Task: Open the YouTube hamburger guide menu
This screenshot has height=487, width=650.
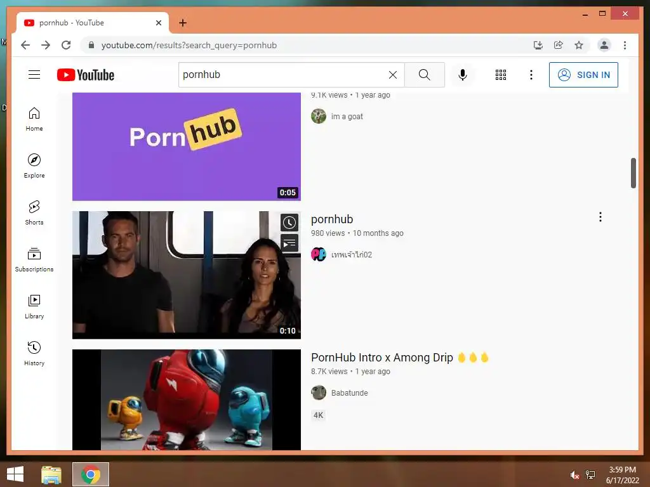Action: coord(34,75)
